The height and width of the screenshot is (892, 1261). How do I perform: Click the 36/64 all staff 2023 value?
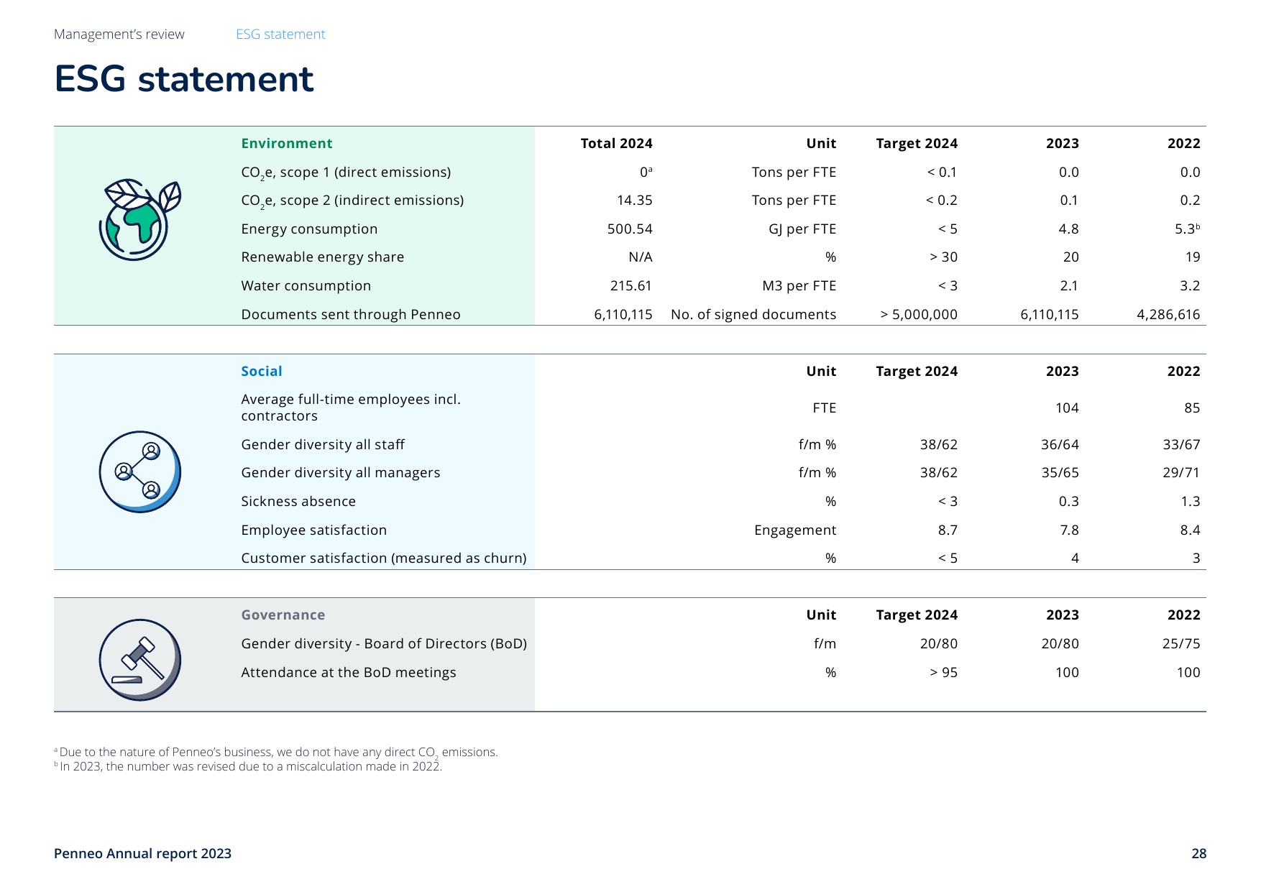point(1060,444)
